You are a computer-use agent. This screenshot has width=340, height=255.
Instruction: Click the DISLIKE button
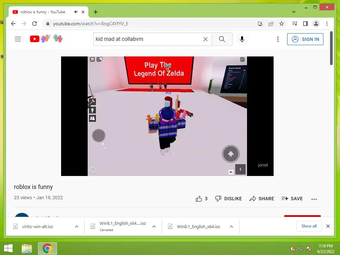coord(228,199)
